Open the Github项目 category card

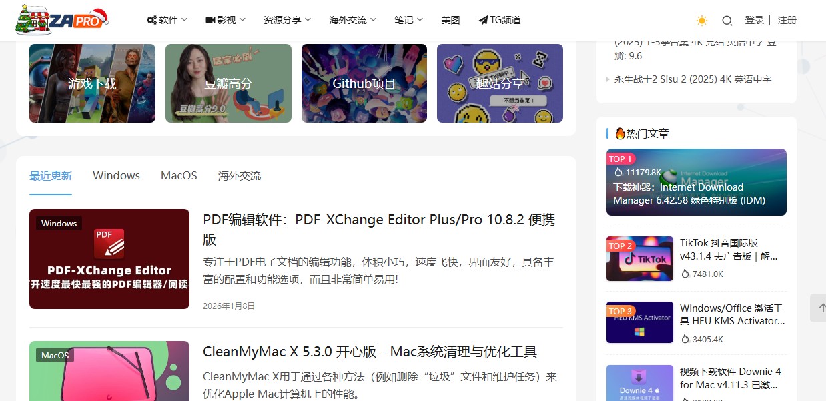click(364, 83)
